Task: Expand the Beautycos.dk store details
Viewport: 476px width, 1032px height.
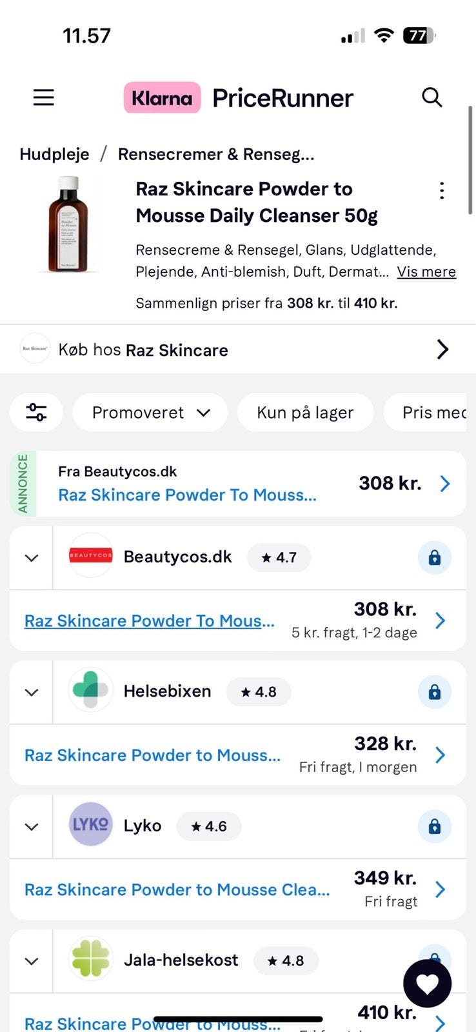Action: coord(31,558)
